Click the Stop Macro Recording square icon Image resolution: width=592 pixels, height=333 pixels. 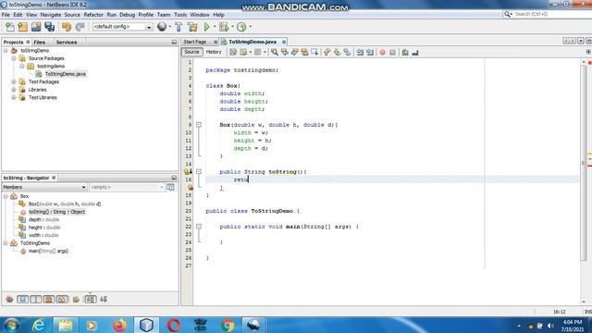tap(392, 53)
